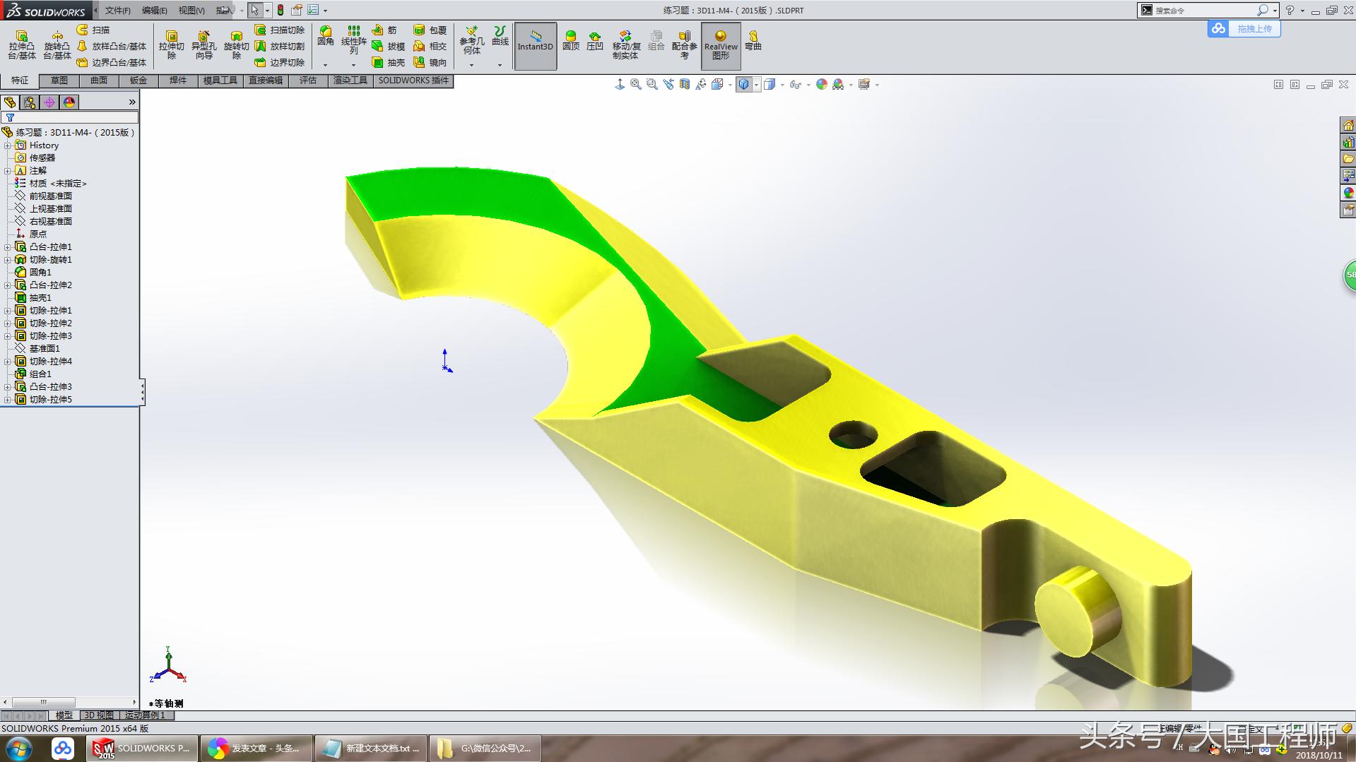Toggle section view in heads-up toolbar

685,84
